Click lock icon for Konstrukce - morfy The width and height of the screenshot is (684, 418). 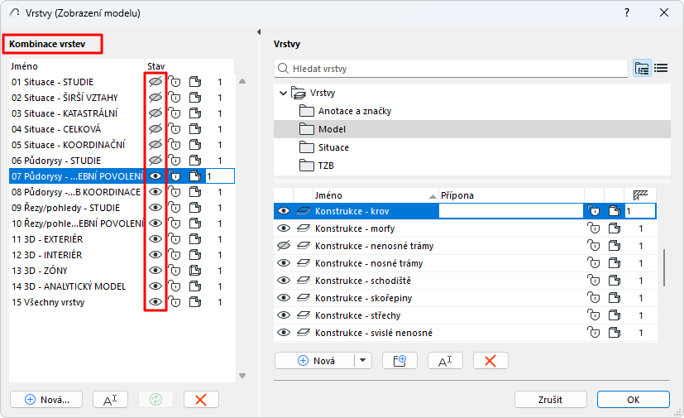tap(593, 228)
